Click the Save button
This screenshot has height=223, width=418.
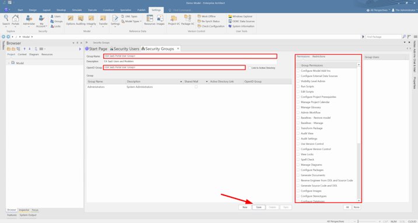tap(259, 207)
